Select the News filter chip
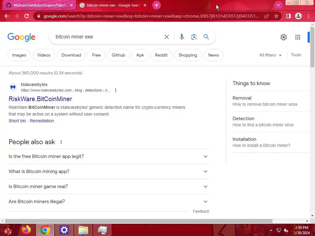 [x=213, y=55]
